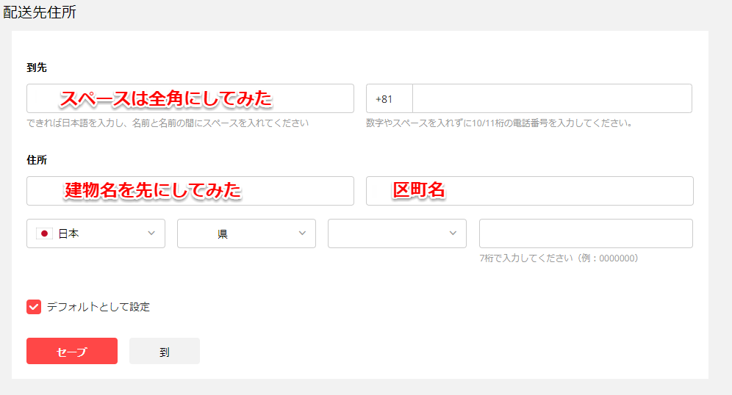Viewport: 732px width, 395px height.
Task: Click the red セーブ button
Action: 72,351
